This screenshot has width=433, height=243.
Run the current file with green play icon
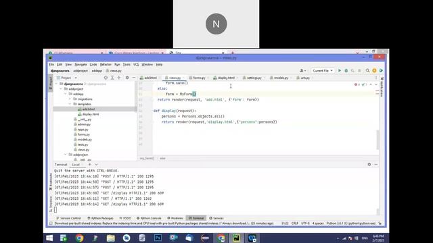[x=340, y=71]
